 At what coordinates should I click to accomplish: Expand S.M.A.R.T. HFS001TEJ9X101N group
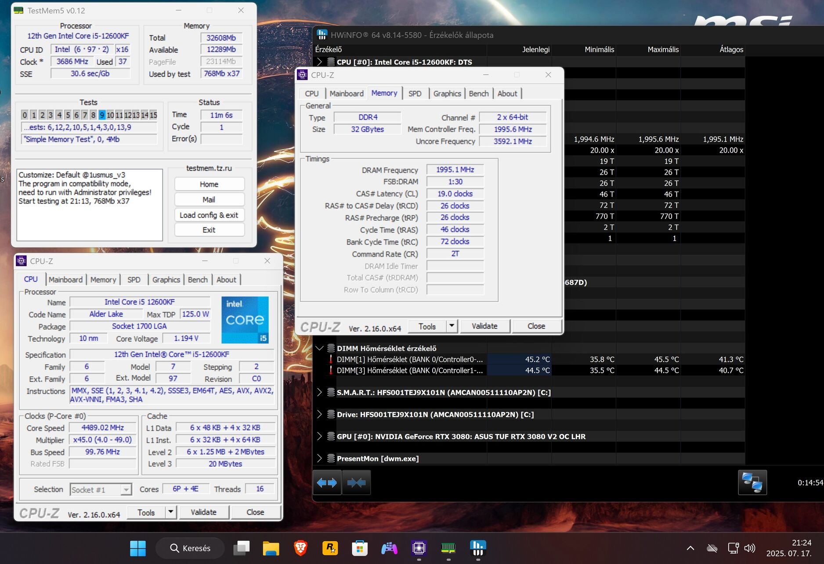click(x=319, y=393)
